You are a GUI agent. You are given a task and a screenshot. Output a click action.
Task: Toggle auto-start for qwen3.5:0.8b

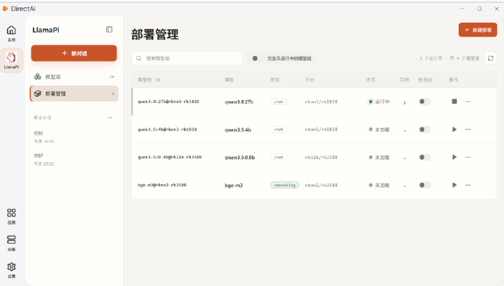(x=425, y=157)
